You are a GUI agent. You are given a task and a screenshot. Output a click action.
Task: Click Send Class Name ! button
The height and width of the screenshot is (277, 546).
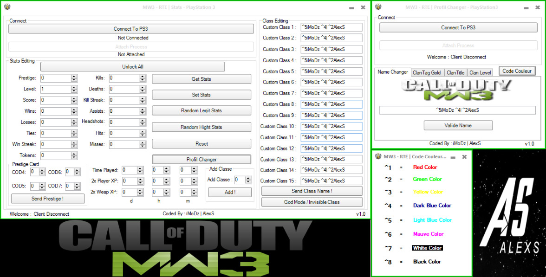(312, 191)
